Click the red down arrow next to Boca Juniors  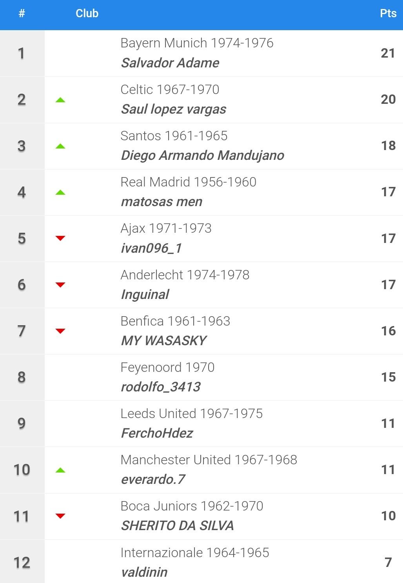click(60, 516)
